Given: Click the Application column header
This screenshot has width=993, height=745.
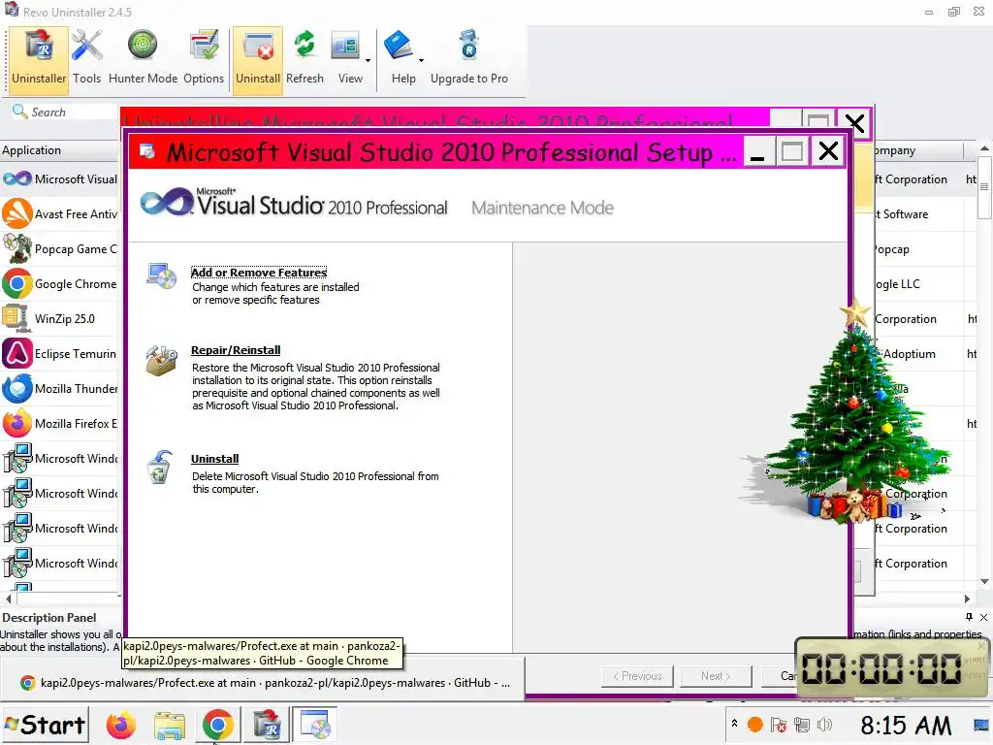Looking at the screenshot, I should point(59,150).
